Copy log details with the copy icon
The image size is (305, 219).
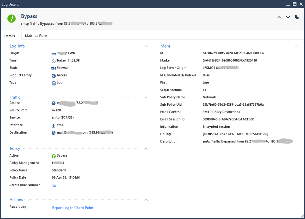coord(297,17)
